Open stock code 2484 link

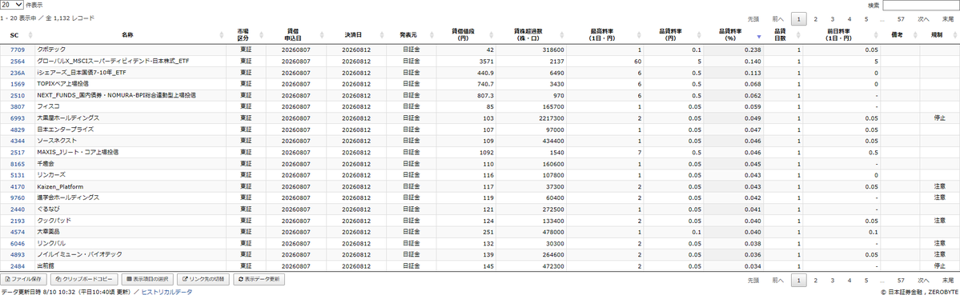tap(17, 266)
